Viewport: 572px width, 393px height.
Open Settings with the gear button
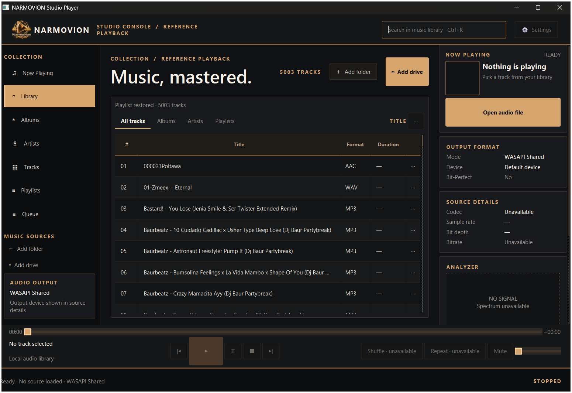pyautogui.click(x=536, y=30)
